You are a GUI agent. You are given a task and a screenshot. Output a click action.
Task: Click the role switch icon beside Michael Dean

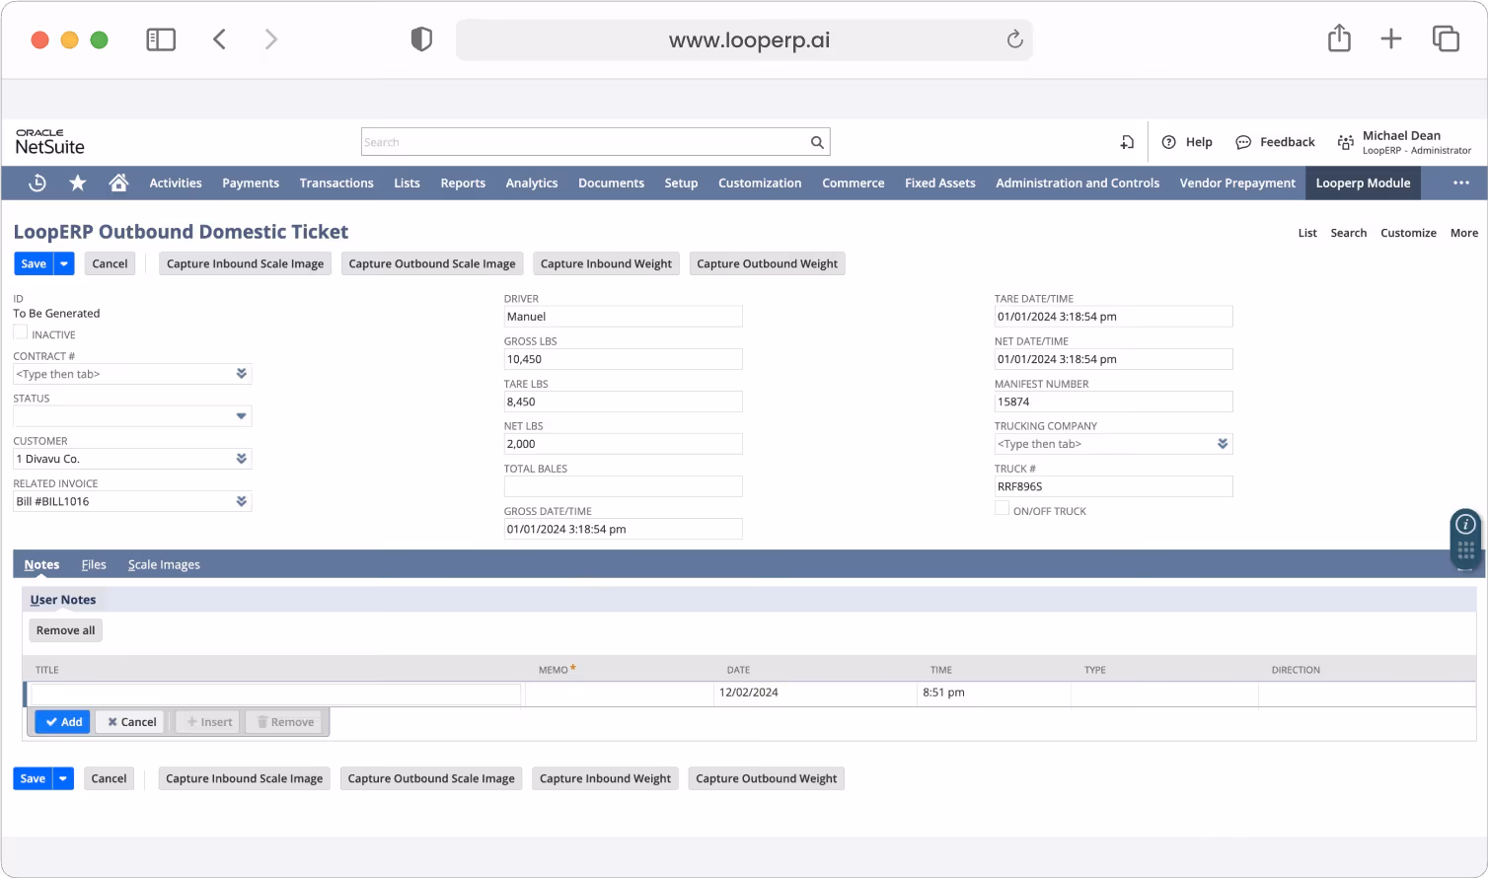1345,142
